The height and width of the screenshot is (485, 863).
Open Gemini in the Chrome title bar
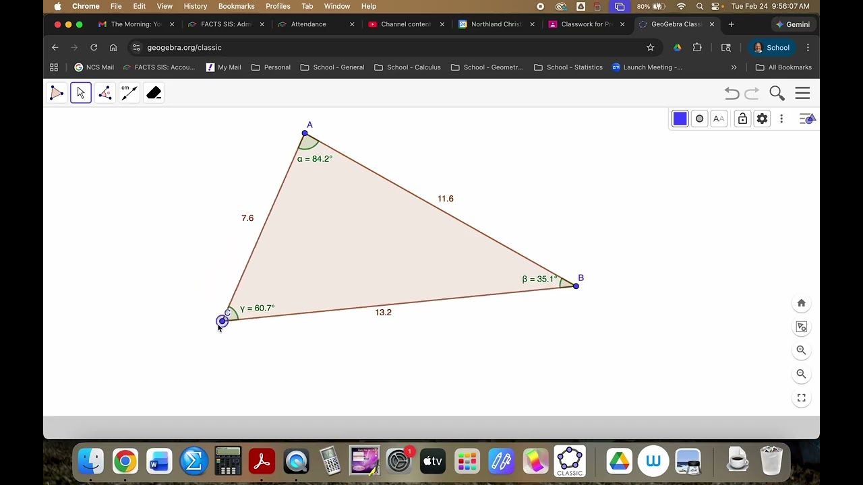pyautogui.click(x=793, y=24)
